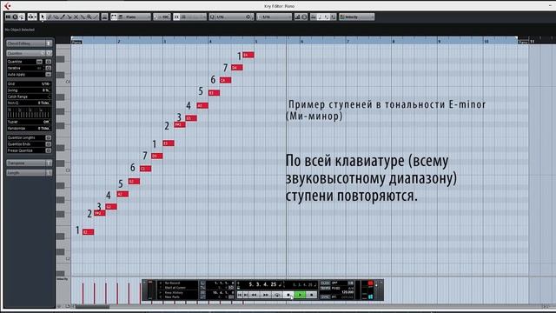Click the Stop transport button
Image resolution: width=556 pixels, height=313 pixels.
click(288, 295)
